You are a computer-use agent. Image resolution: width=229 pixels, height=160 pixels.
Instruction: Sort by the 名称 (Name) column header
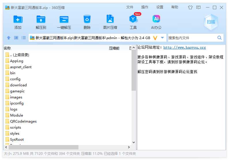tap(7, 48)
